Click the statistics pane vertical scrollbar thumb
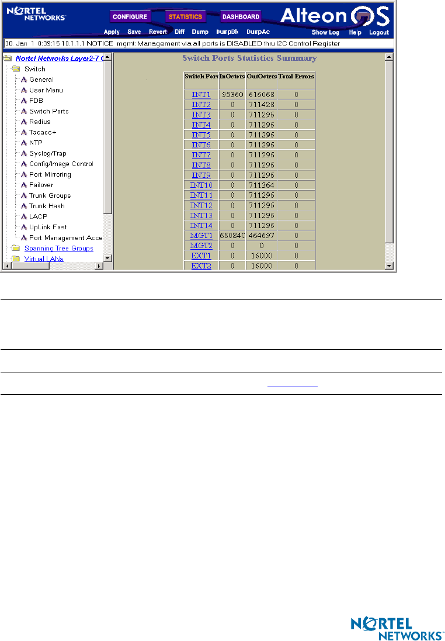This screenshot has width=445, height=641. pyautogui.click(x=390, y=151)
